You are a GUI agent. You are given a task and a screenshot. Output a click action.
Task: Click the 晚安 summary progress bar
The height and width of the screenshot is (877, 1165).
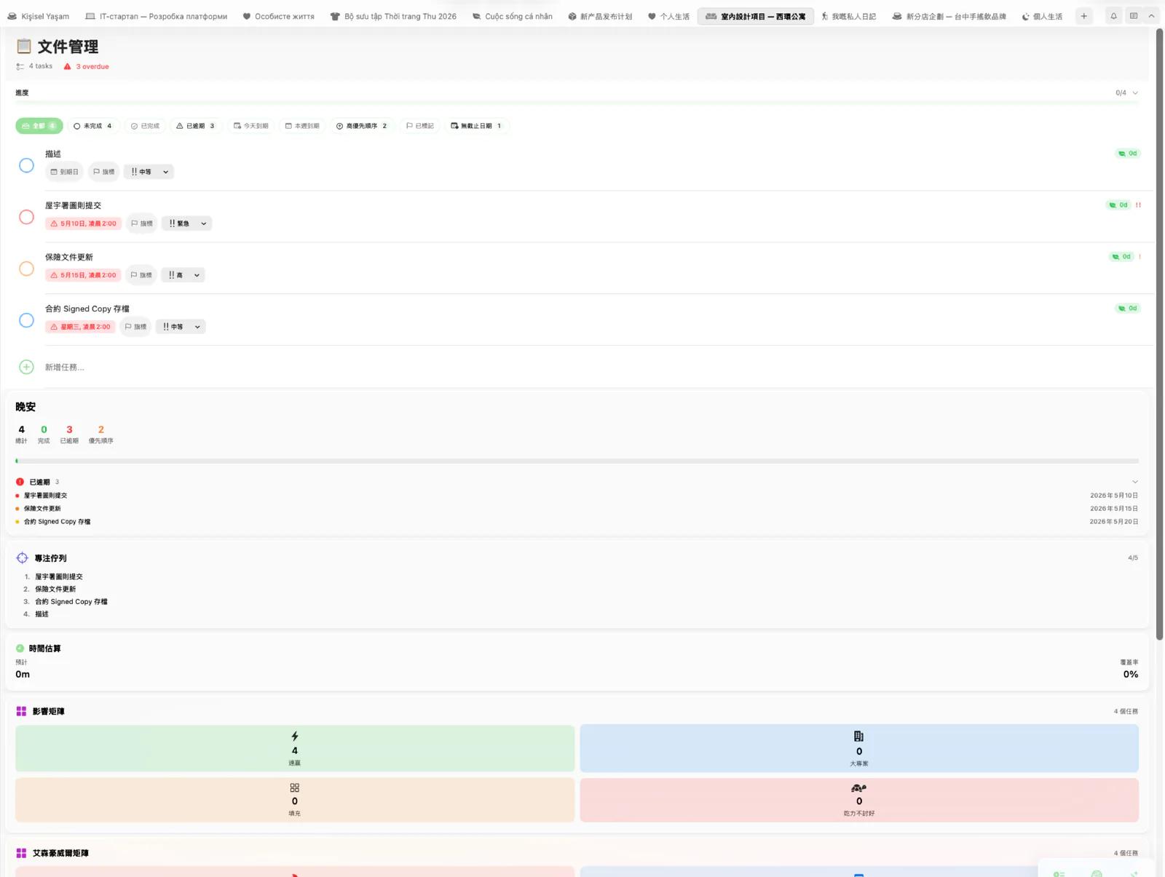coord(577,461)
